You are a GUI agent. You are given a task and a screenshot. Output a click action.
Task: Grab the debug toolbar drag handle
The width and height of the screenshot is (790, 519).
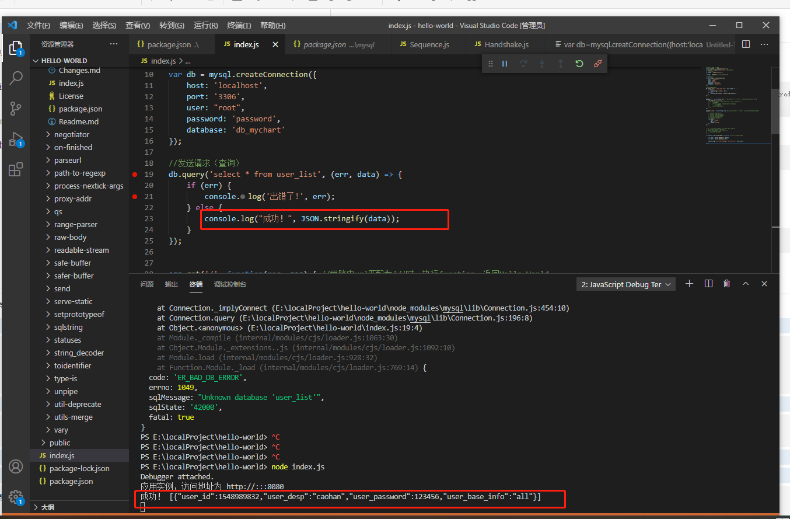[x=491, y=64]
